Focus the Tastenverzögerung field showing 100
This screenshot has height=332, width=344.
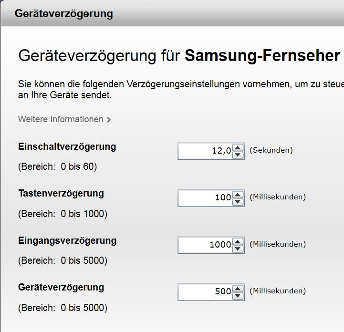tap(205, 198)
